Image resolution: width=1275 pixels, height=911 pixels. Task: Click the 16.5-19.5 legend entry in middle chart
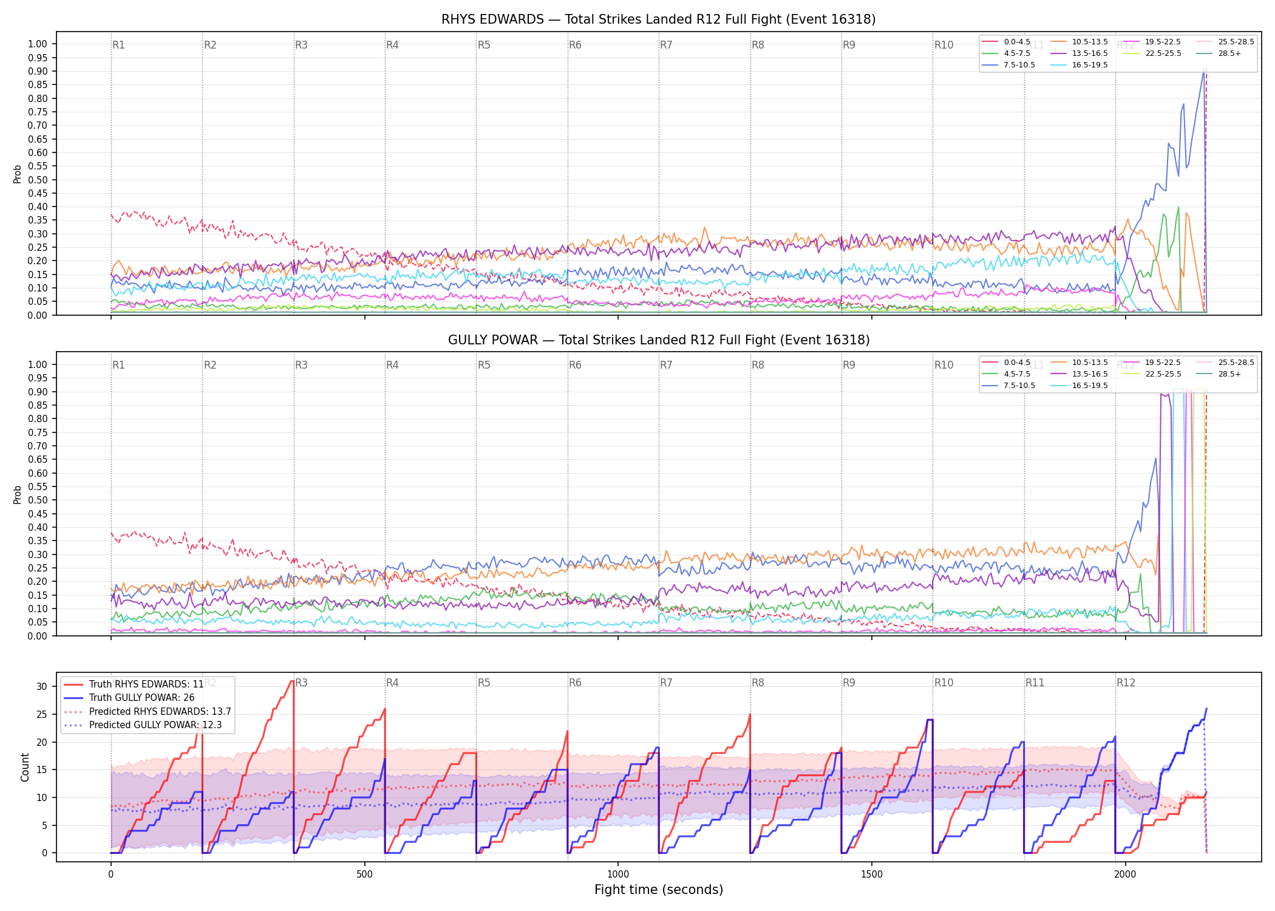coord(1079,386)
